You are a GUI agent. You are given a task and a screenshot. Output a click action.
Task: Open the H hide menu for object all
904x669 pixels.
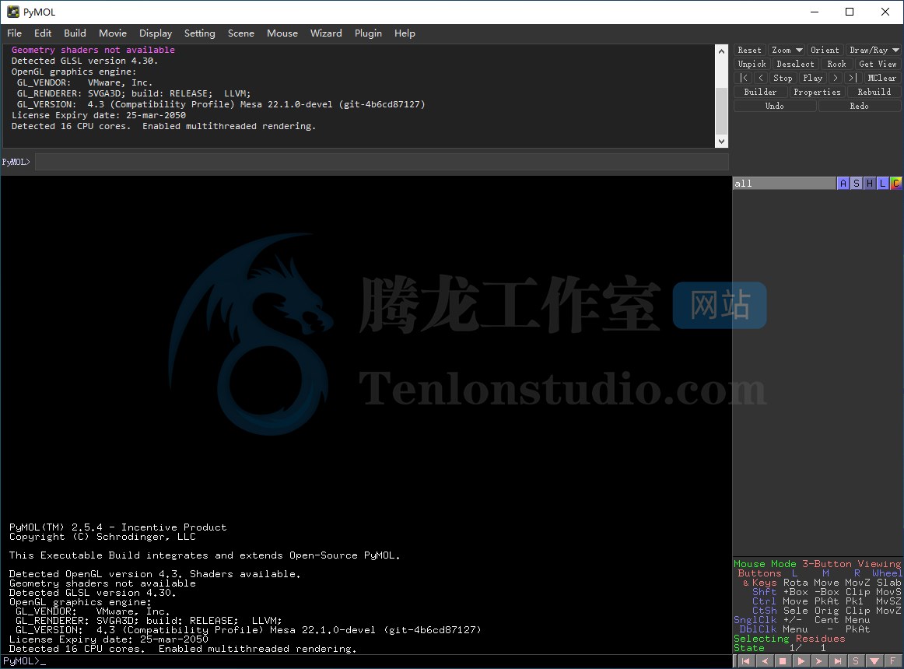[x=870, y=184]
